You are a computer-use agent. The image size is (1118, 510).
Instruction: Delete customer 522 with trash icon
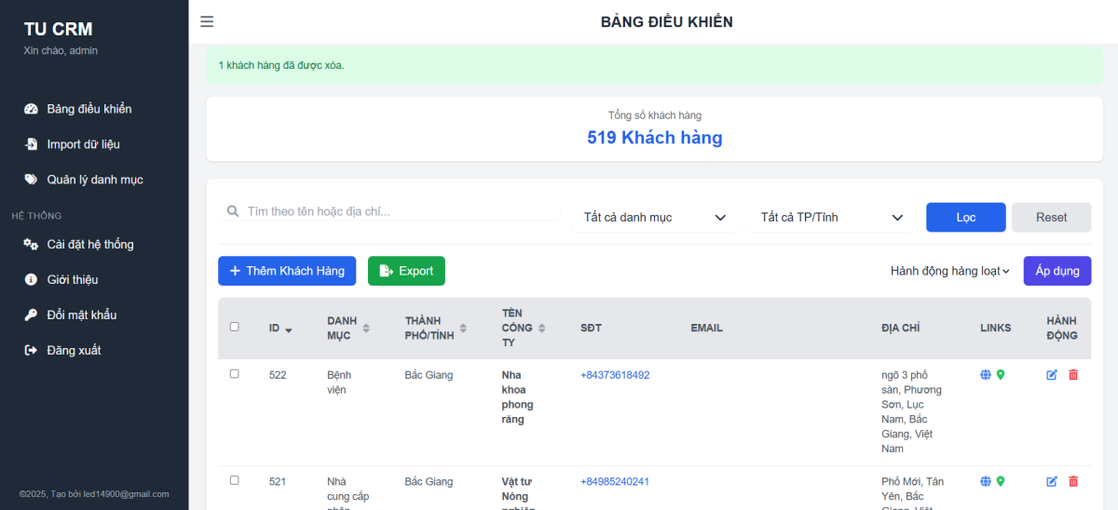tap(1073, 375)
